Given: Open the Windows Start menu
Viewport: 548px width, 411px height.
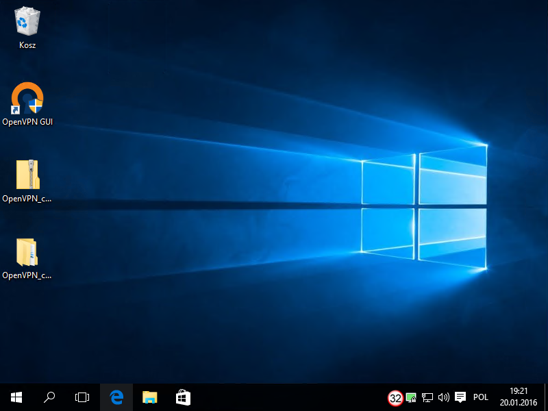Looking at the screenshot, I should (16, 397).
